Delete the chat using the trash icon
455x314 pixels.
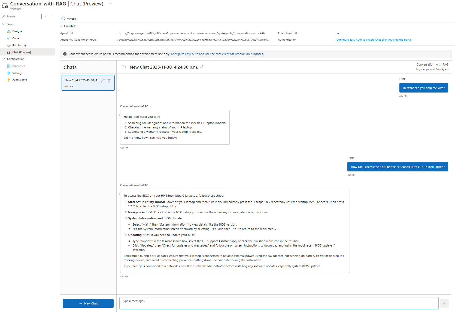click(x=109, y=81)
